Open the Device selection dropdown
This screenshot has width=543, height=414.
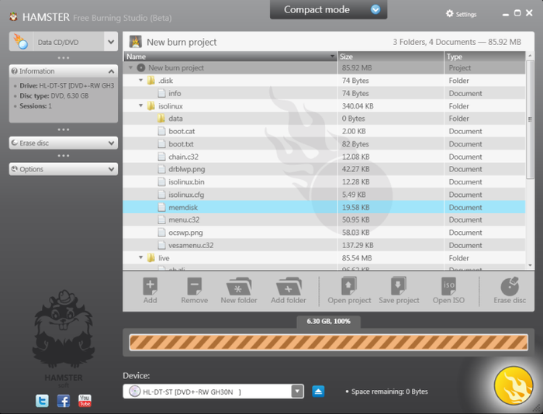click(297, 392)
